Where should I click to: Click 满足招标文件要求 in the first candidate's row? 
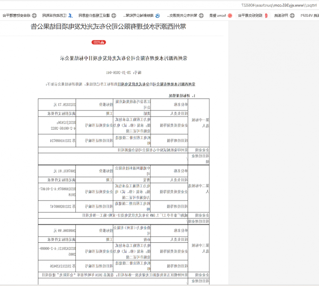tap(61, 114)
